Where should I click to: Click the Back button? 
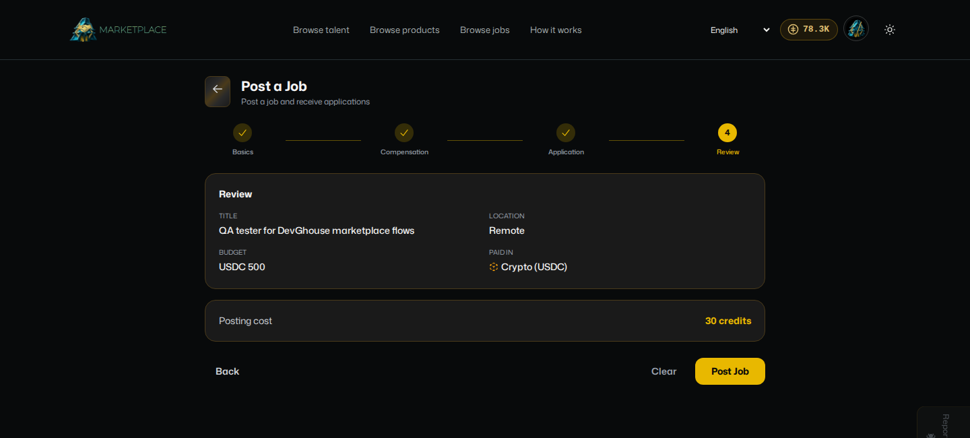click(228, 371)
